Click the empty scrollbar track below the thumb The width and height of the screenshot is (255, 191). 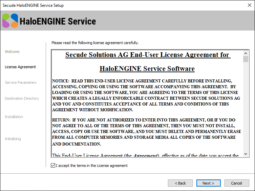click(x=246, y=109)
